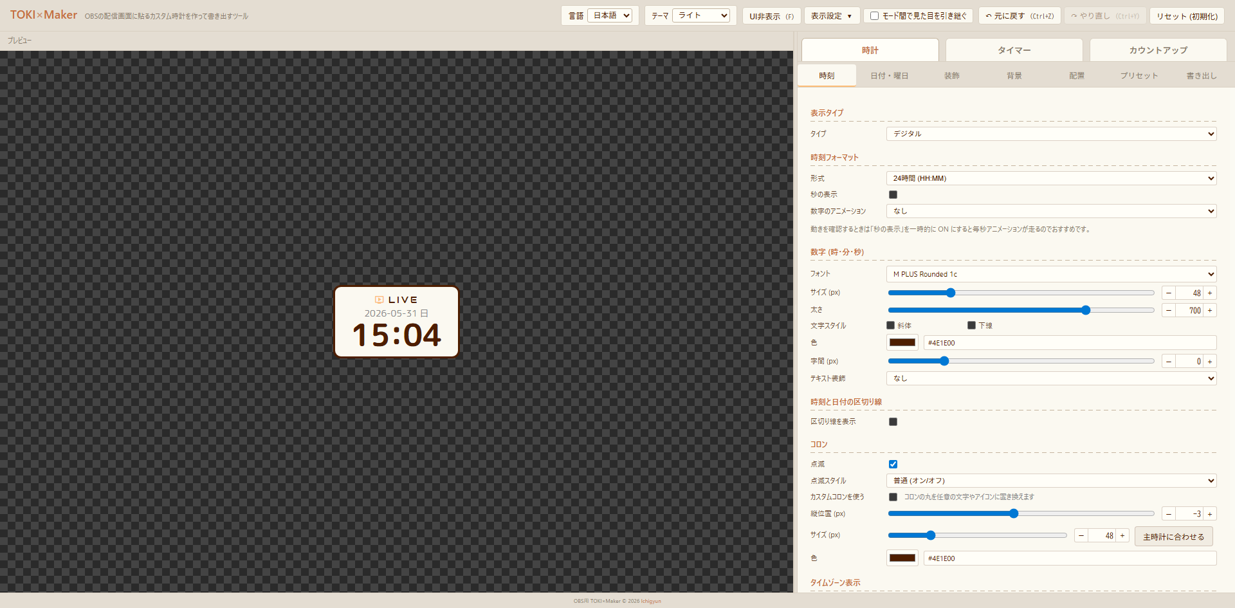This screenshot has height=608, width=1235.
Task: Adjust the colon 縦位置 (px) slider
Action: 1021,513
